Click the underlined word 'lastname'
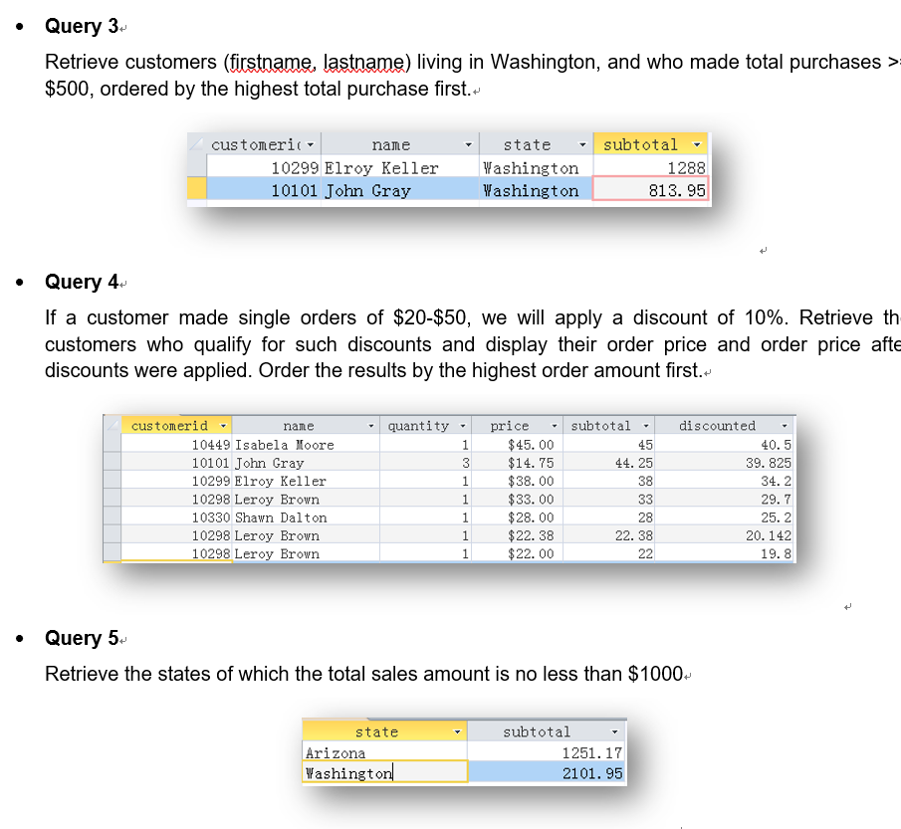The height and width of the screenshot is (829, 901). coord(364,62)
